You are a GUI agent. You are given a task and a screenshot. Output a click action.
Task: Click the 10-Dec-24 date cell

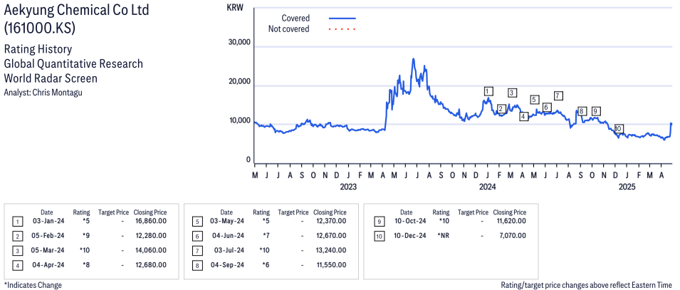pos(410,236)
